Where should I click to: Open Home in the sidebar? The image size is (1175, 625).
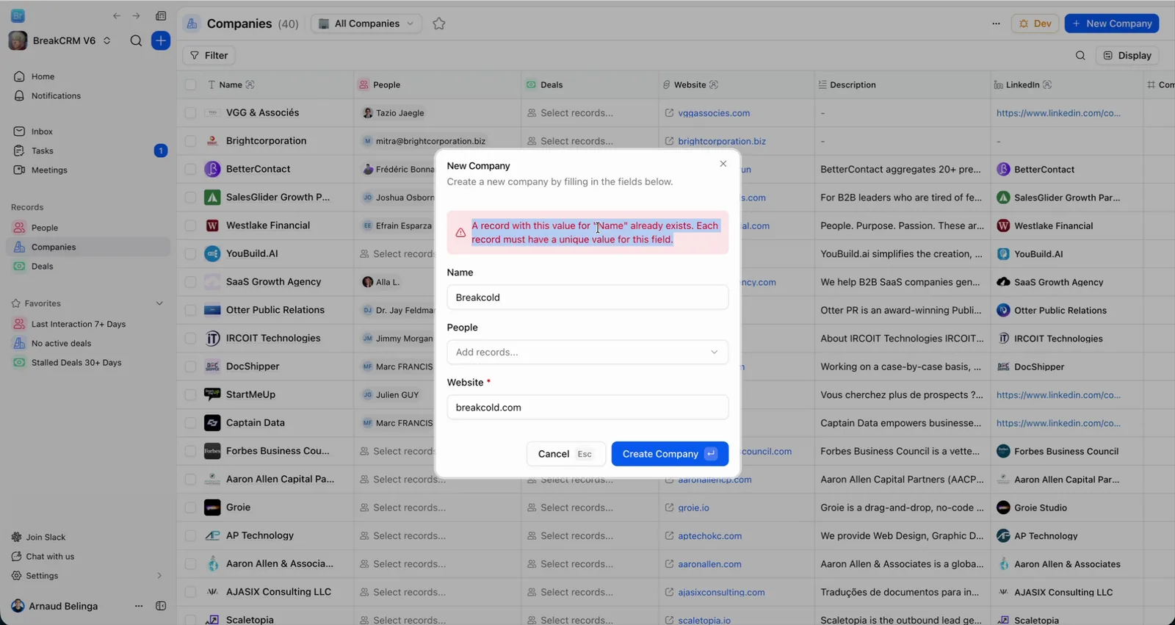pyautogui.click(x=88, y=76)
